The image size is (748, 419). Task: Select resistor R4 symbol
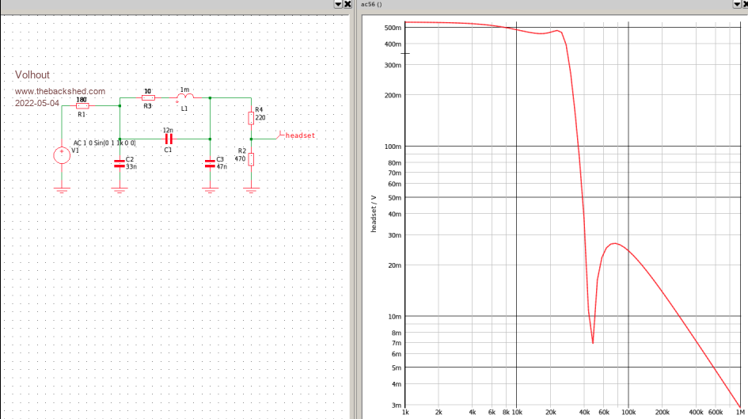[251, 118]
